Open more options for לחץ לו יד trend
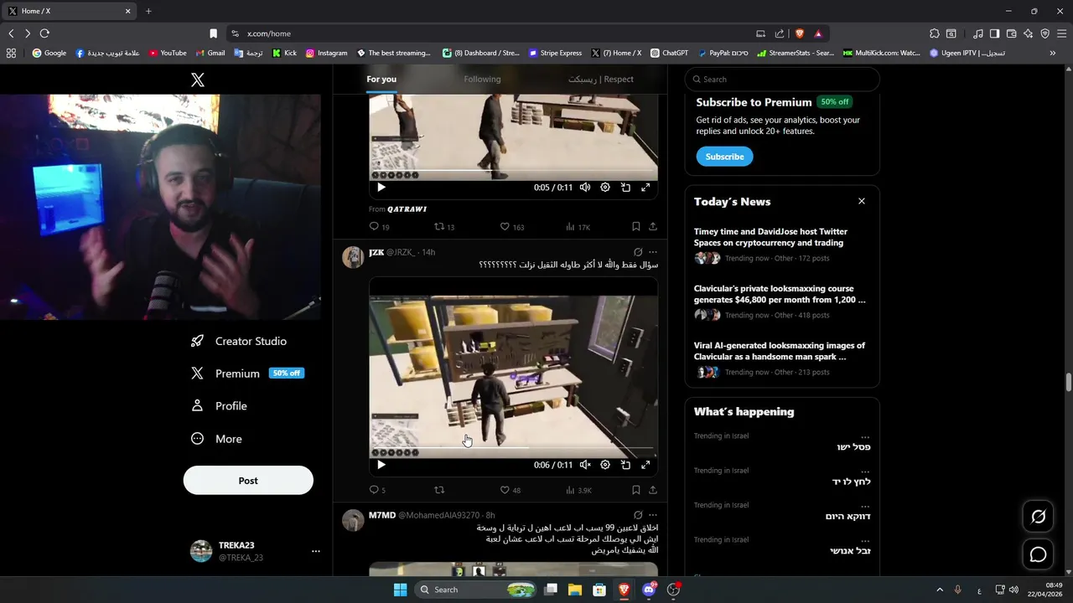This screenshot has width=1073, height=603. click(865, 471)
